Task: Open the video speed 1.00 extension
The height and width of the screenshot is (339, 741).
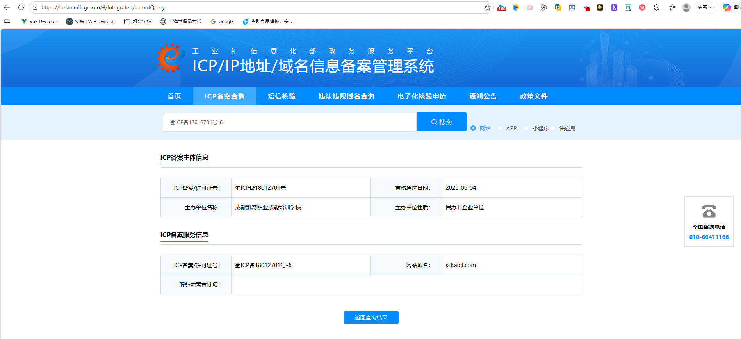Action: point(502,7)
